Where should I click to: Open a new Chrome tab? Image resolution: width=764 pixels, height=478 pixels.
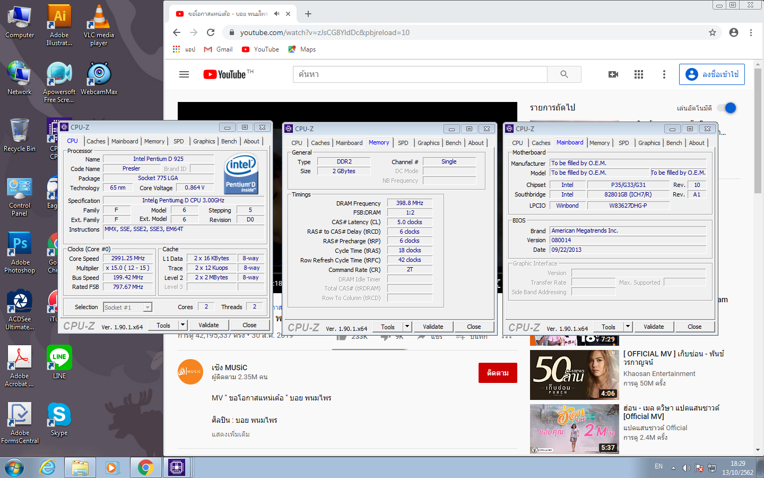click(308, 14)
